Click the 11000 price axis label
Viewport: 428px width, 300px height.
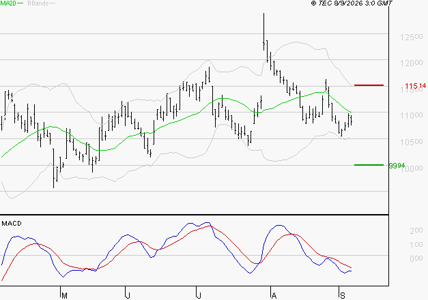(x=412, y=116)
